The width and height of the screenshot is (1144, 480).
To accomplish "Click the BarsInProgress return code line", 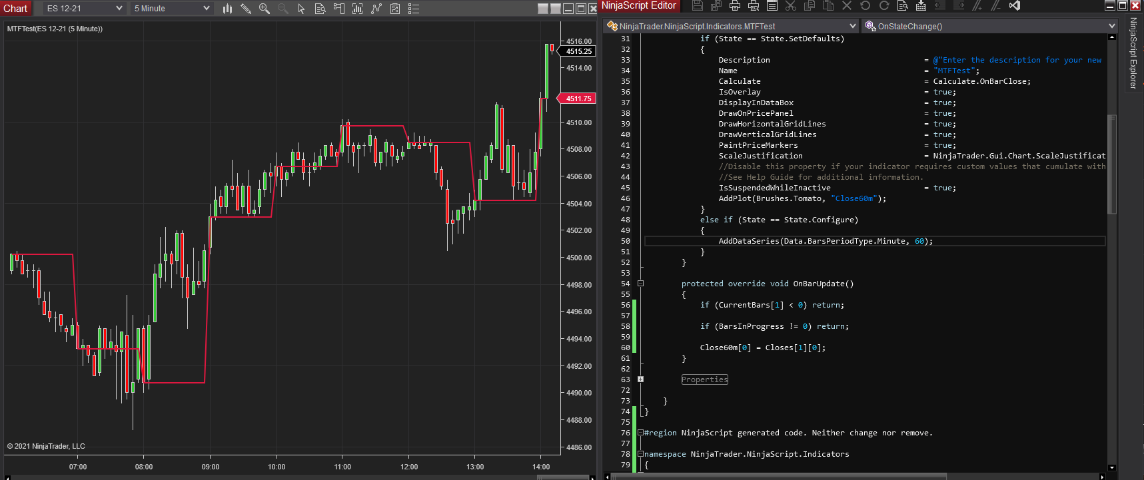I will [x=774, y=326].
